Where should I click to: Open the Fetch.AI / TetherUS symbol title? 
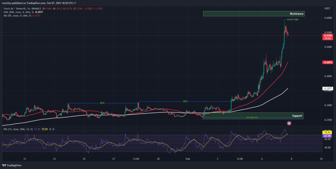[16, 9]
